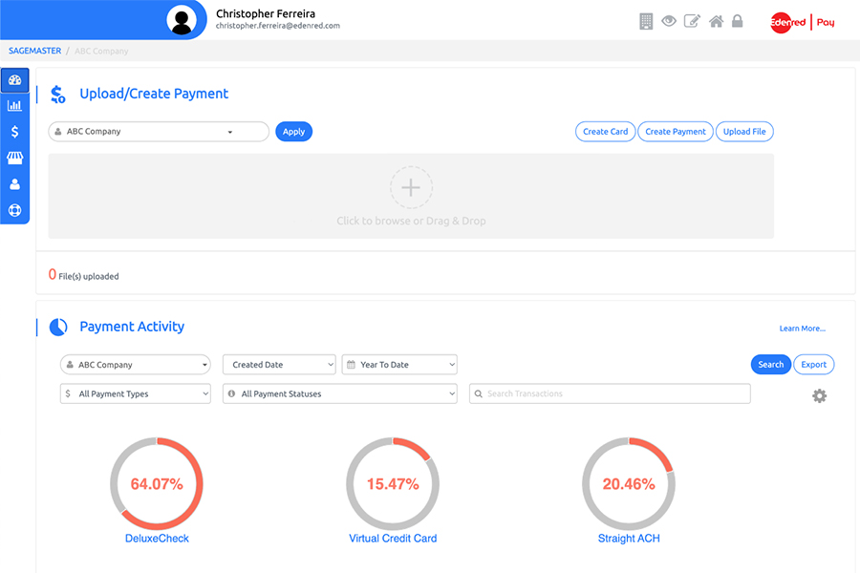This screenshot has height=573, width=860.
Task: Click the user profile sidebar icon
Action: pyautogui.click(x=14, y=184)
